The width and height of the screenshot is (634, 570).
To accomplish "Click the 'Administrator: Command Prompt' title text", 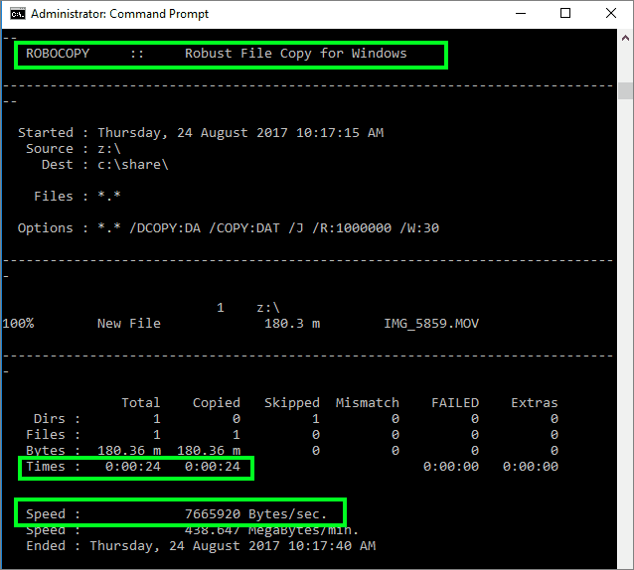I will coord(119,14).
